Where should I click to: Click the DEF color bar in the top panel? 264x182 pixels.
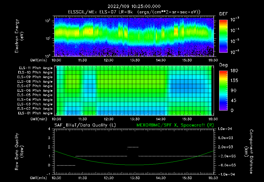[x=223, y=36]
